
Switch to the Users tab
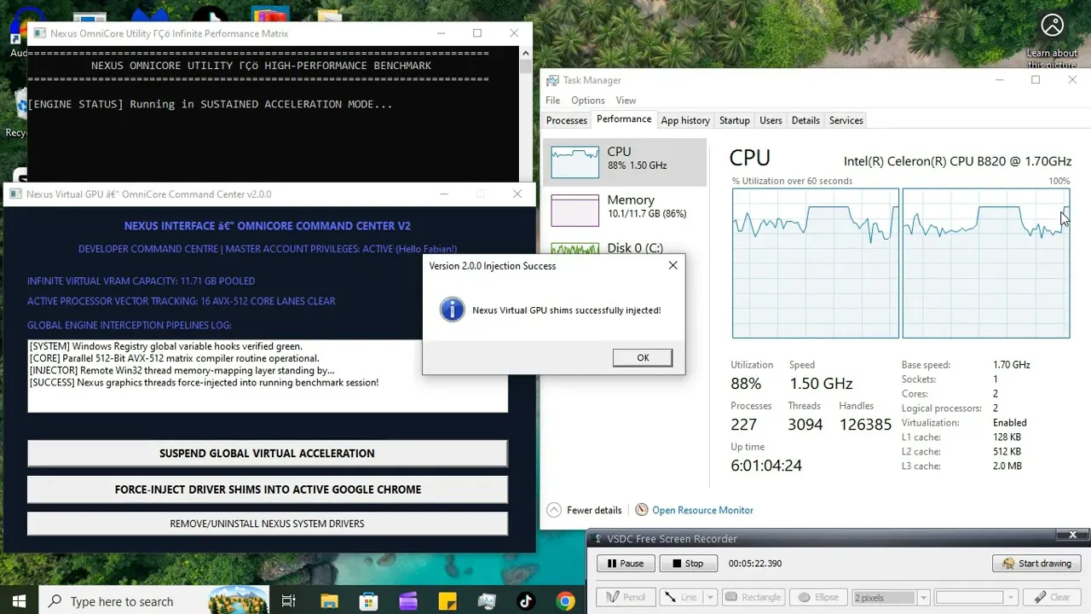point(771,120)
